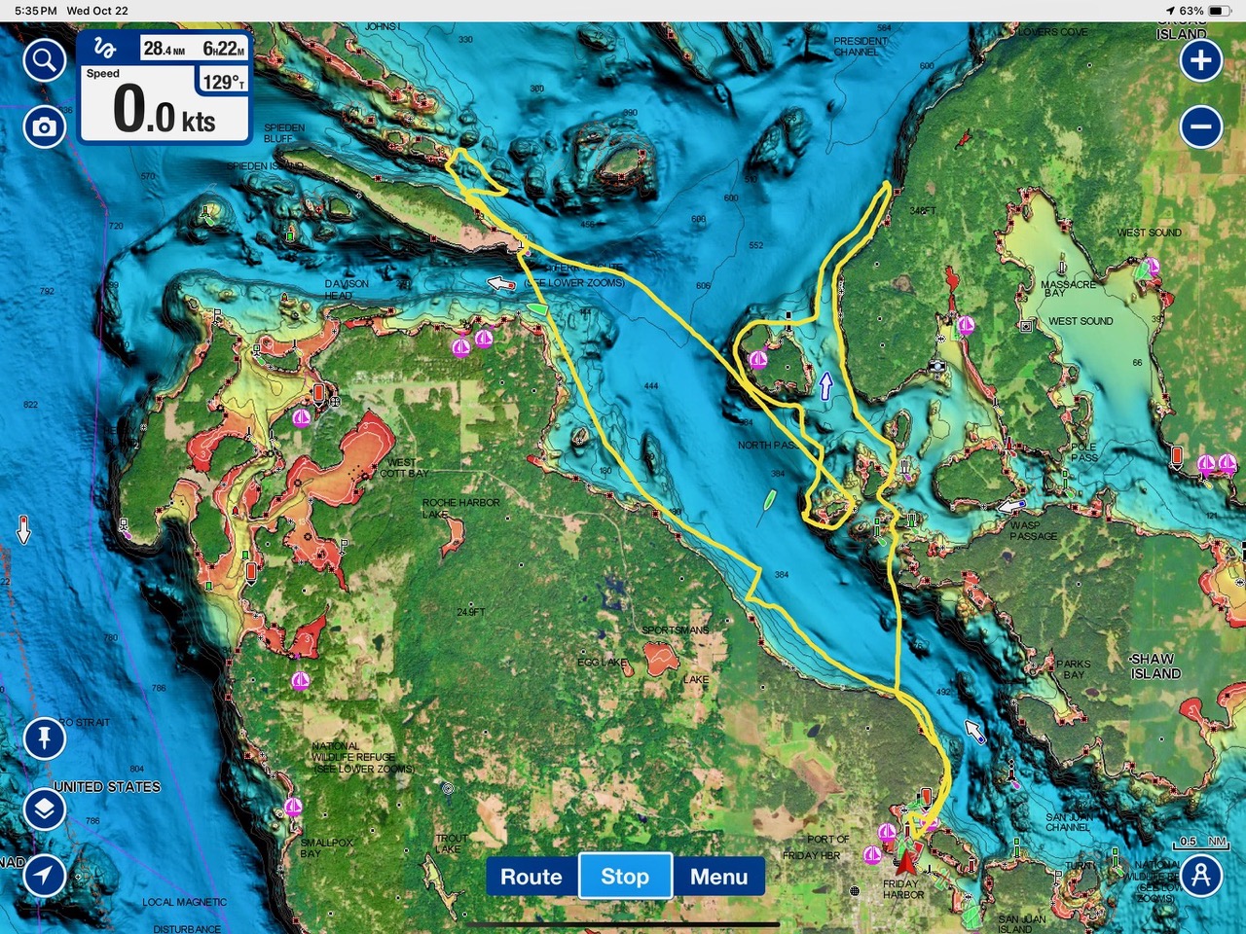Zoom in with the plus button
This screenshot has height=934, width=1246.
tap(1201, 61)
